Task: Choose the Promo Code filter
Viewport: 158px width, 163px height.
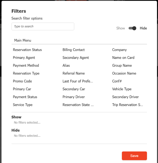Action: coord(22,81)
